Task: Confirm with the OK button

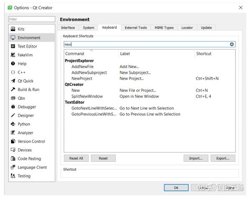Action: click(x=176, y=188)
